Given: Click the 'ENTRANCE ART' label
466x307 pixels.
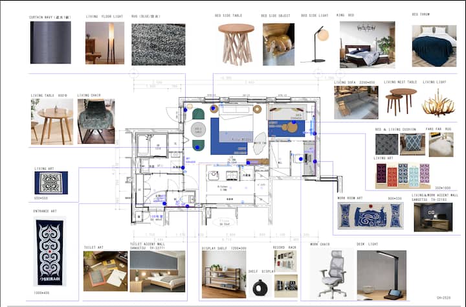Looking at the screenshot, I should click(x=45, y=211).
